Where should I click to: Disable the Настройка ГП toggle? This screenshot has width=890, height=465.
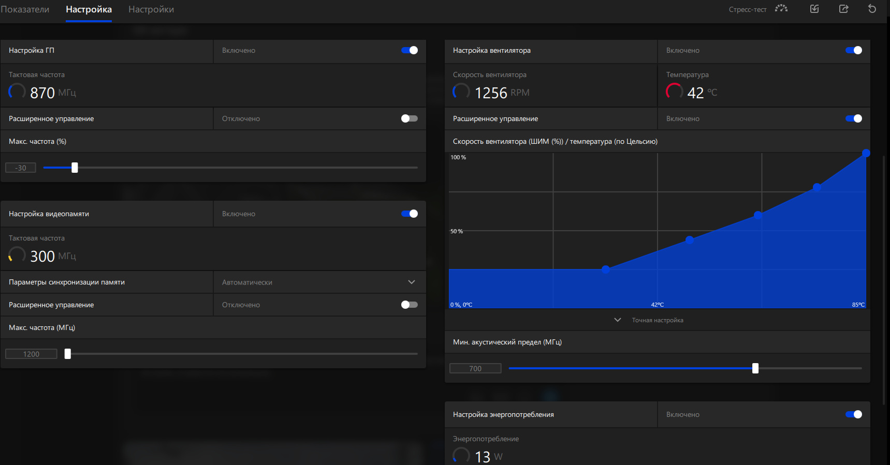pyautogui.click(x=410, y=50)
